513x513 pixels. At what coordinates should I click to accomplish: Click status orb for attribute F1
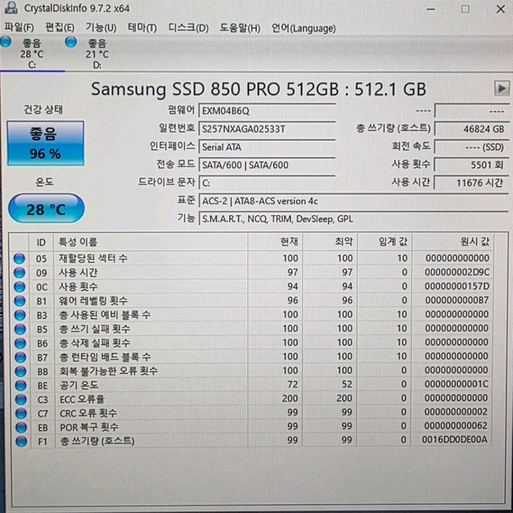pos(21,441)
